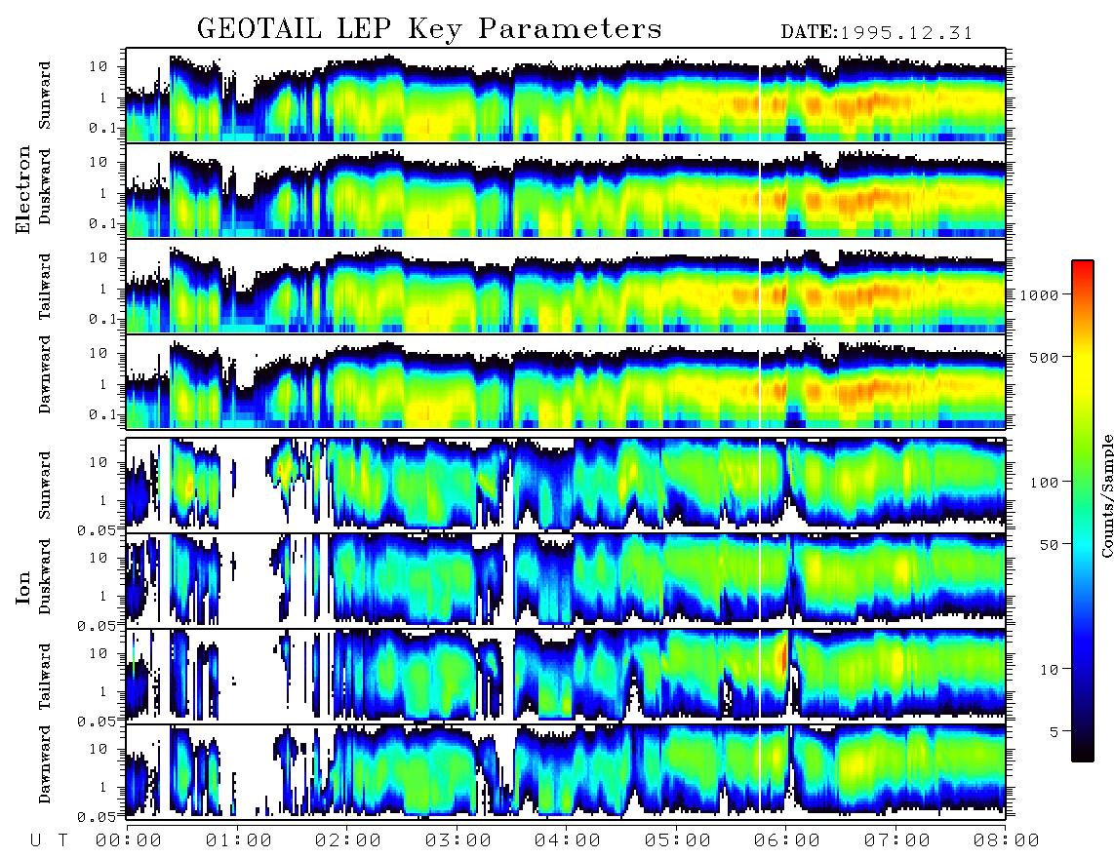Click the 5 colorbar tick label
This screenshot has height=858, width=1114.
pos(1054,731)
